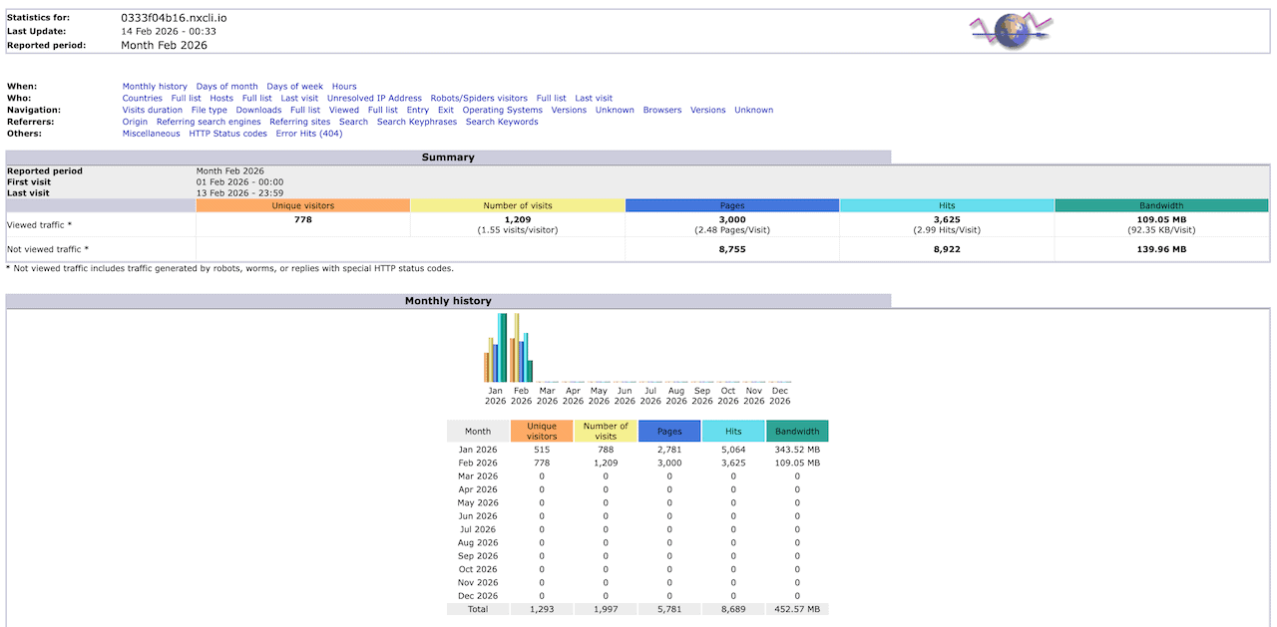Open the Referring sites report
Image resolution: width=1277 pixels, height=627 pixels.
click(x=299, y=121)
